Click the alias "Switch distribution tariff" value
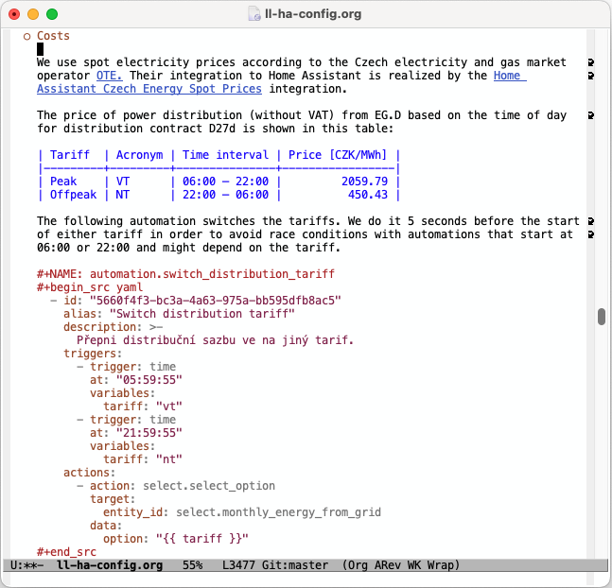 pos(202,314)
